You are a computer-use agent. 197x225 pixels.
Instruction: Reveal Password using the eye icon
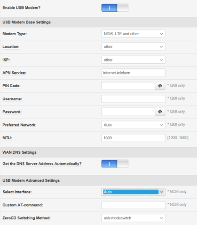[x=160, y=112]
